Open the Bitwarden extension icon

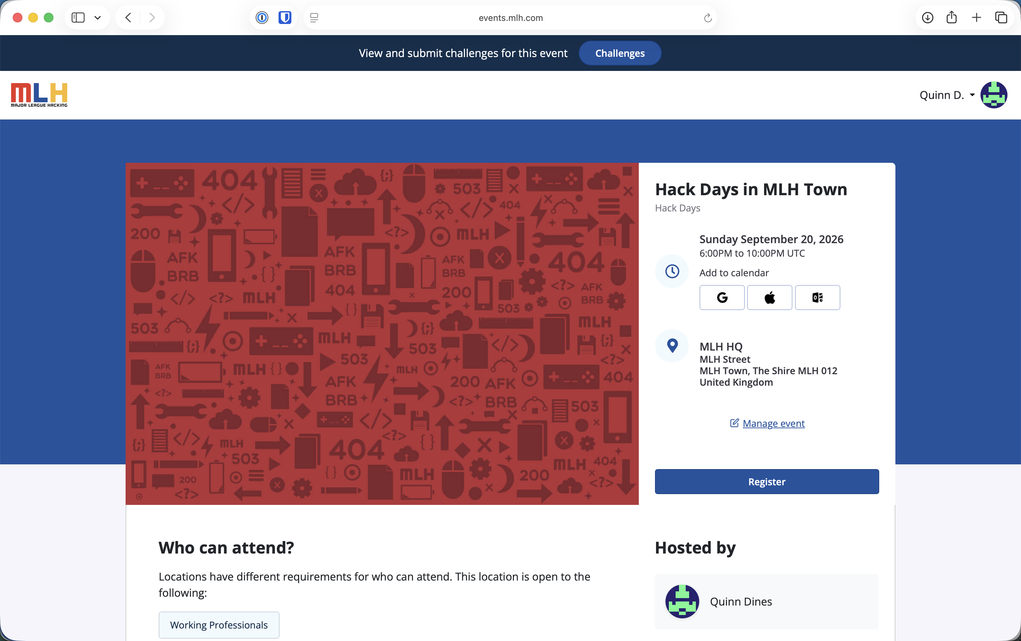(x=285, y=18)
